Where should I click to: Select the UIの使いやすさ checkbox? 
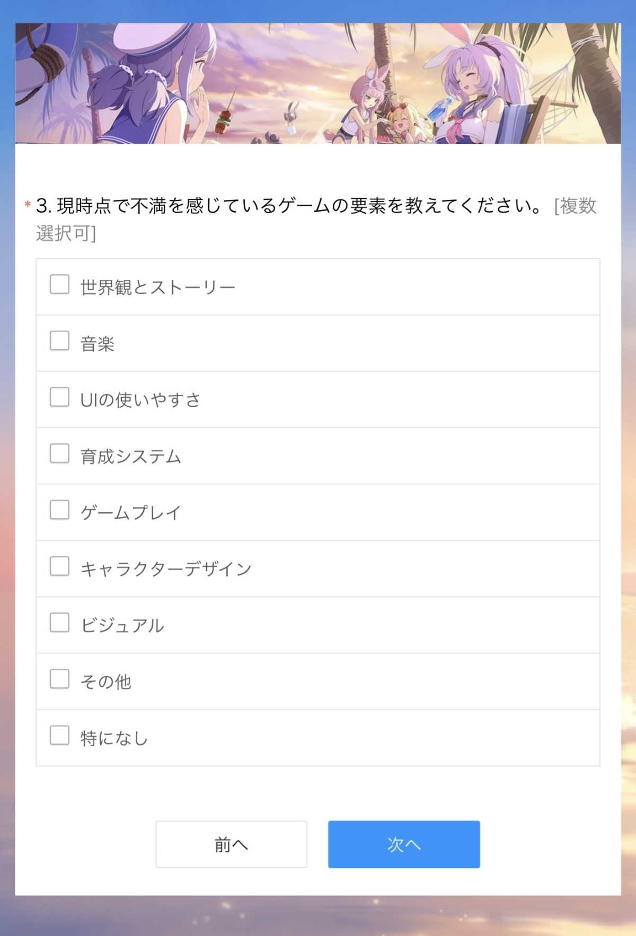59,397
